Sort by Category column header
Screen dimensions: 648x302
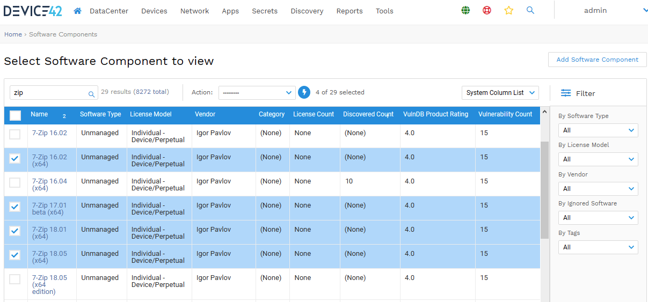coord(272,114)
